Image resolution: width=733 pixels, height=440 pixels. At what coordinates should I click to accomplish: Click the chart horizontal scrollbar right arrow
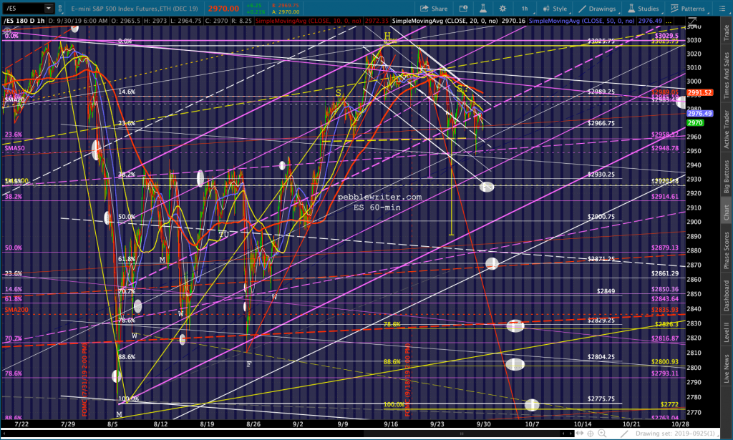(x=571, y=434)
